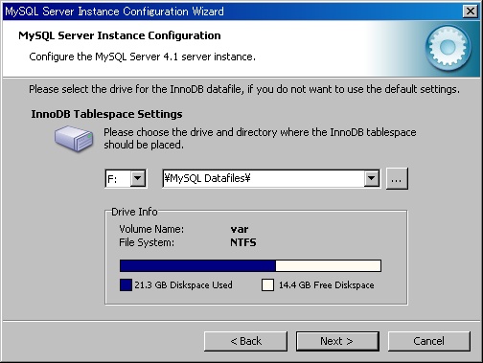This screenshot has width=483, height=363.
Task: Select the "21.3 GB Diskspace Used" label
Action: pos(183,284)
